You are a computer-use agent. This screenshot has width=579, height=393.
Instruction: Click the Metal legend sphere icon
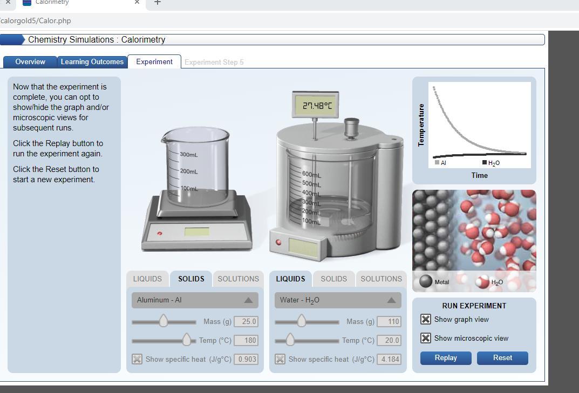point(425,281)
